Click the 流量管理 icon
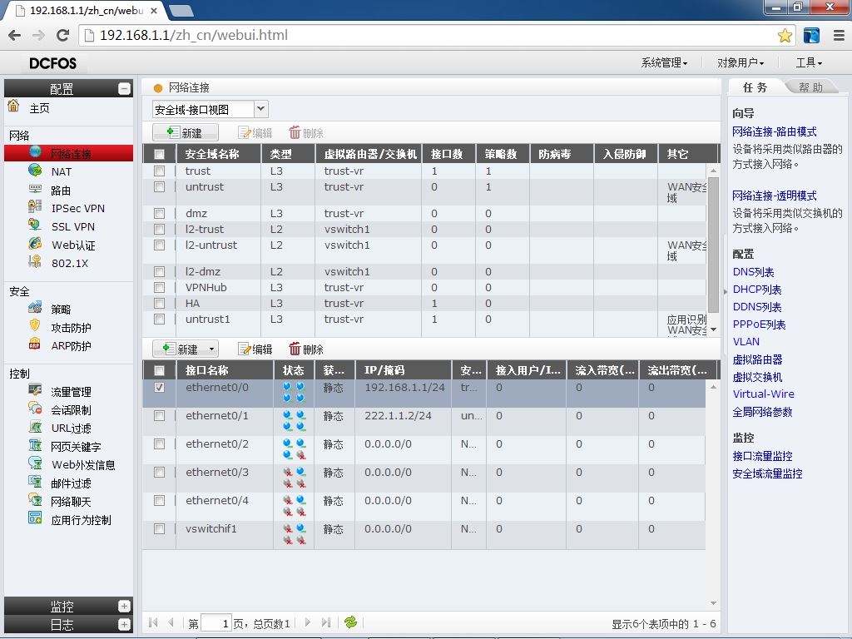Image resolution: width=852 pixels, height=639 pixels. coord(35,390)
